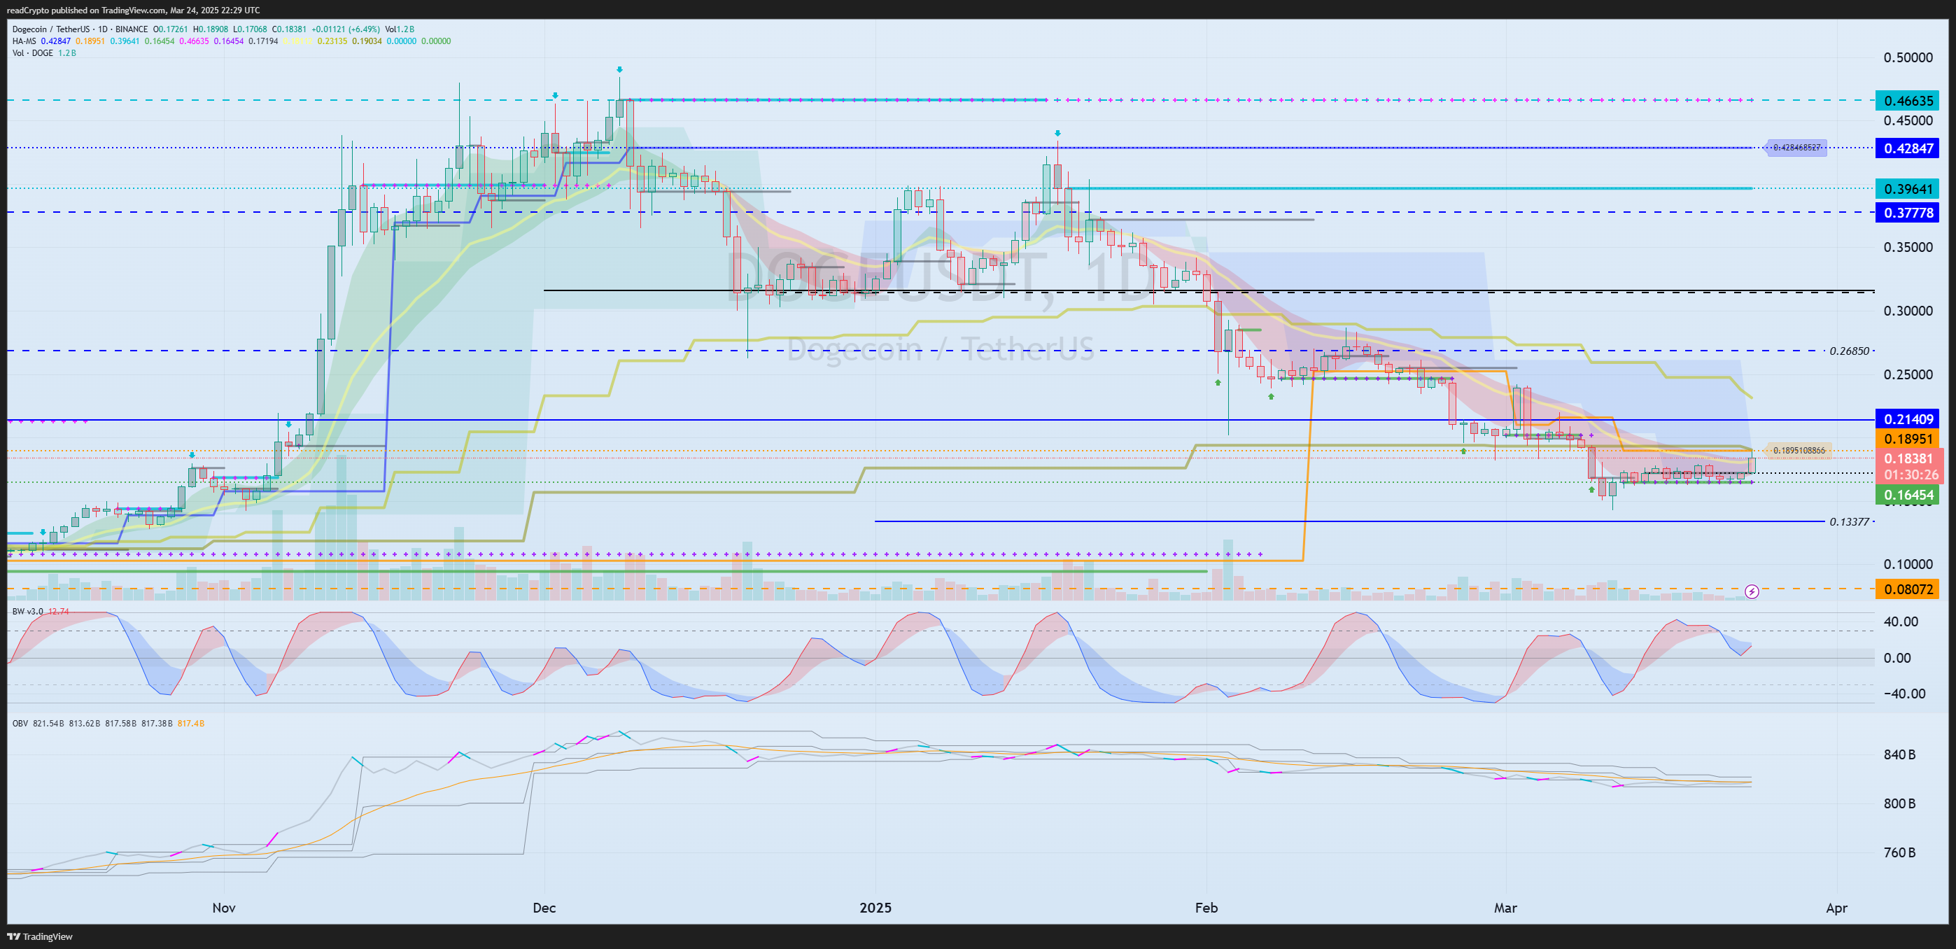Click the Nov label on time axis
This screenshot has width=1956, height=949.
(x=224, y=908)
